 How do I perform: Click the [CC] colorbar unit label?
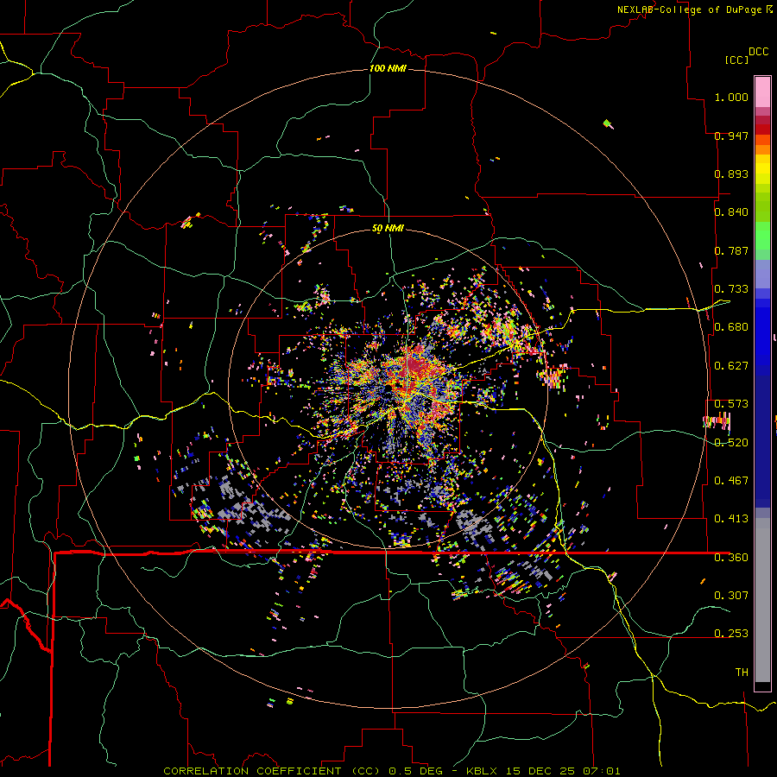tap(736, 60)
